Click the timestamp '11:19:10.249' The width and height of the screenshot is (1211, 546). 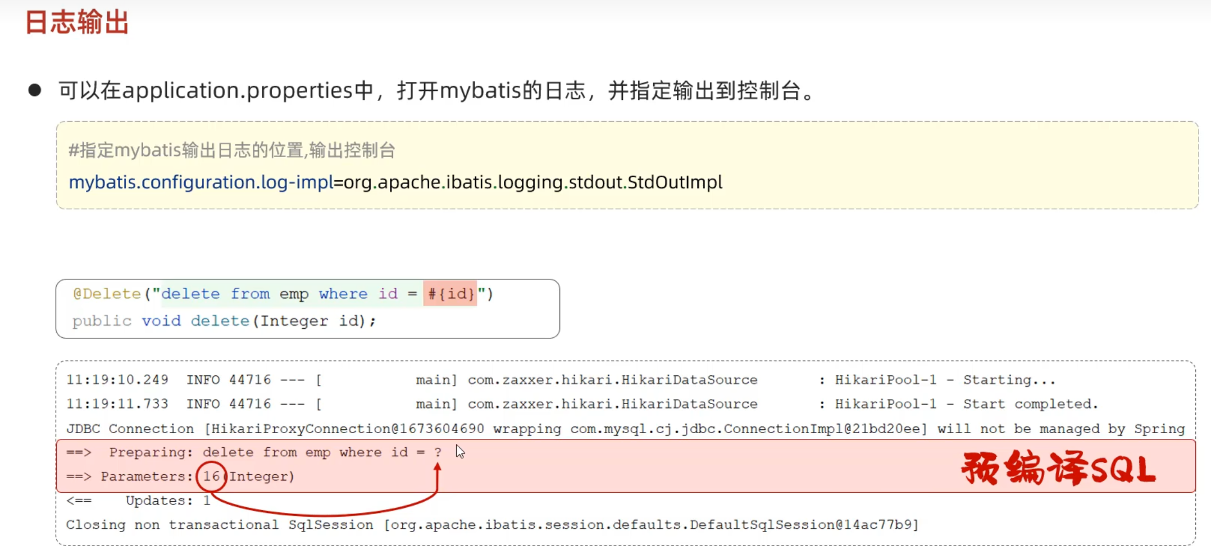coord(117,380)
